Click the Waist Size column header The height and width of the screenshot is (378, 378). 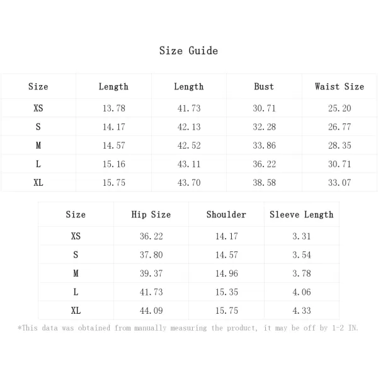[x=340, y=86]
